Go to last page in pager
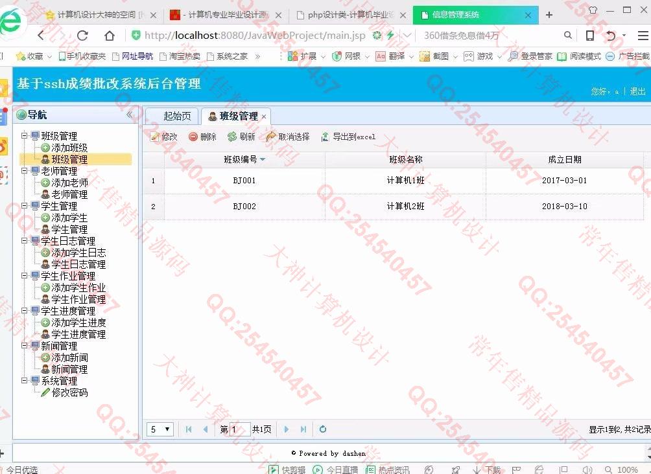This screenshot has height=474, width=651. [x=303, y=429]
